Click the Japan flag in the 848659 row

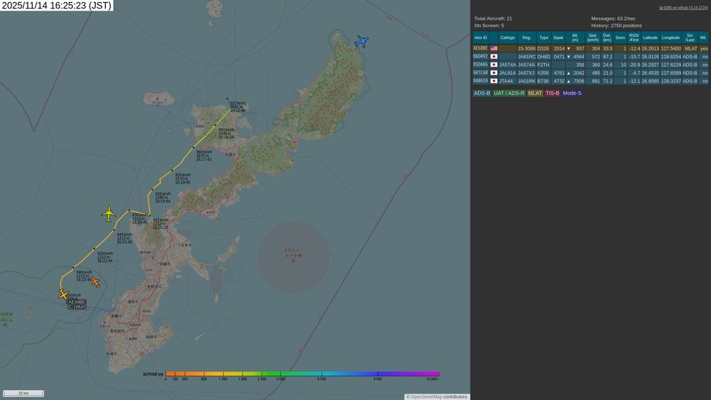494,80
